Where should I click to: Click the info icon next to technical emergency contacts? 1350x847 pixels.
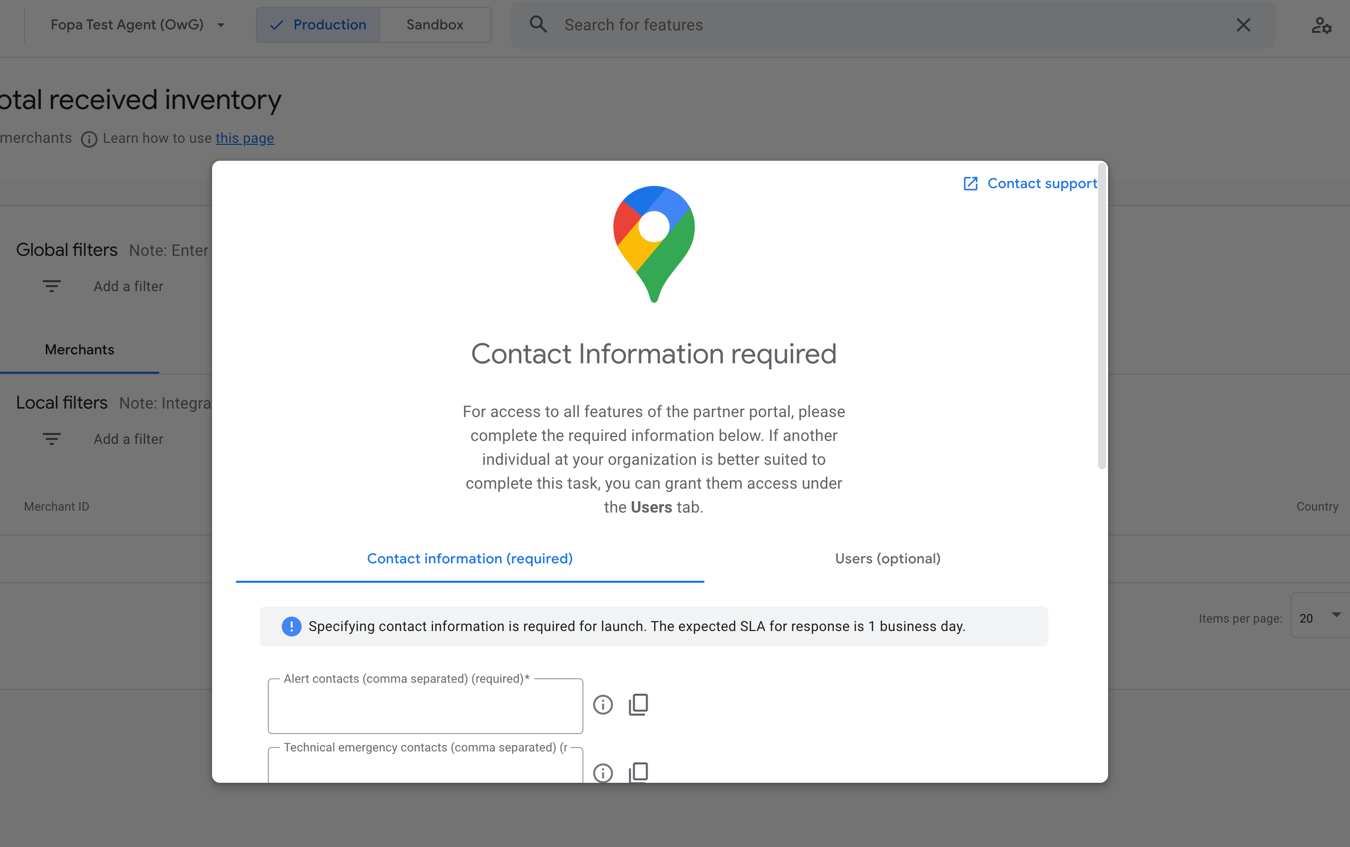coord(602,772)
